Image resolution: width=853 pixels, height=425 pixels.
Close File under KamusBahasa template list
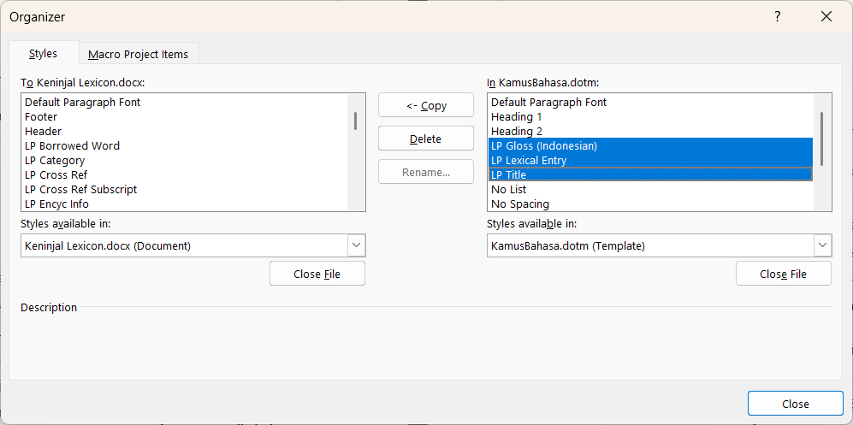(783, 274)
